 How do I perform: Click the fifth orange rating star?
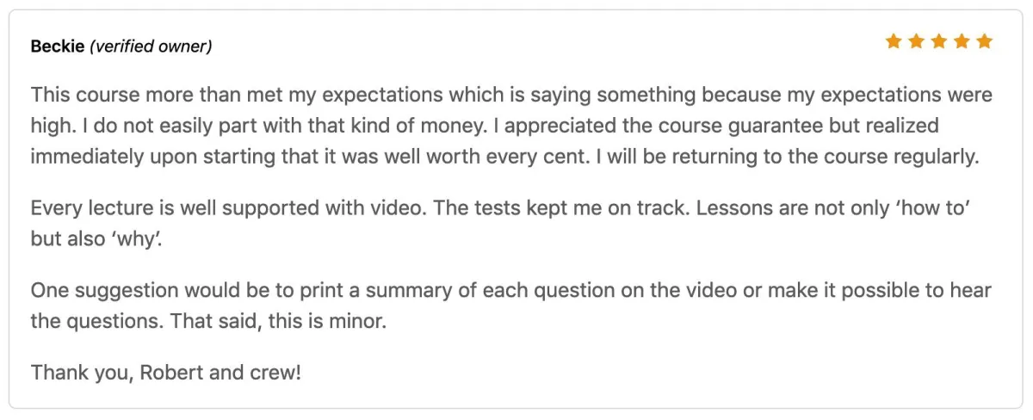click(985, 41)
